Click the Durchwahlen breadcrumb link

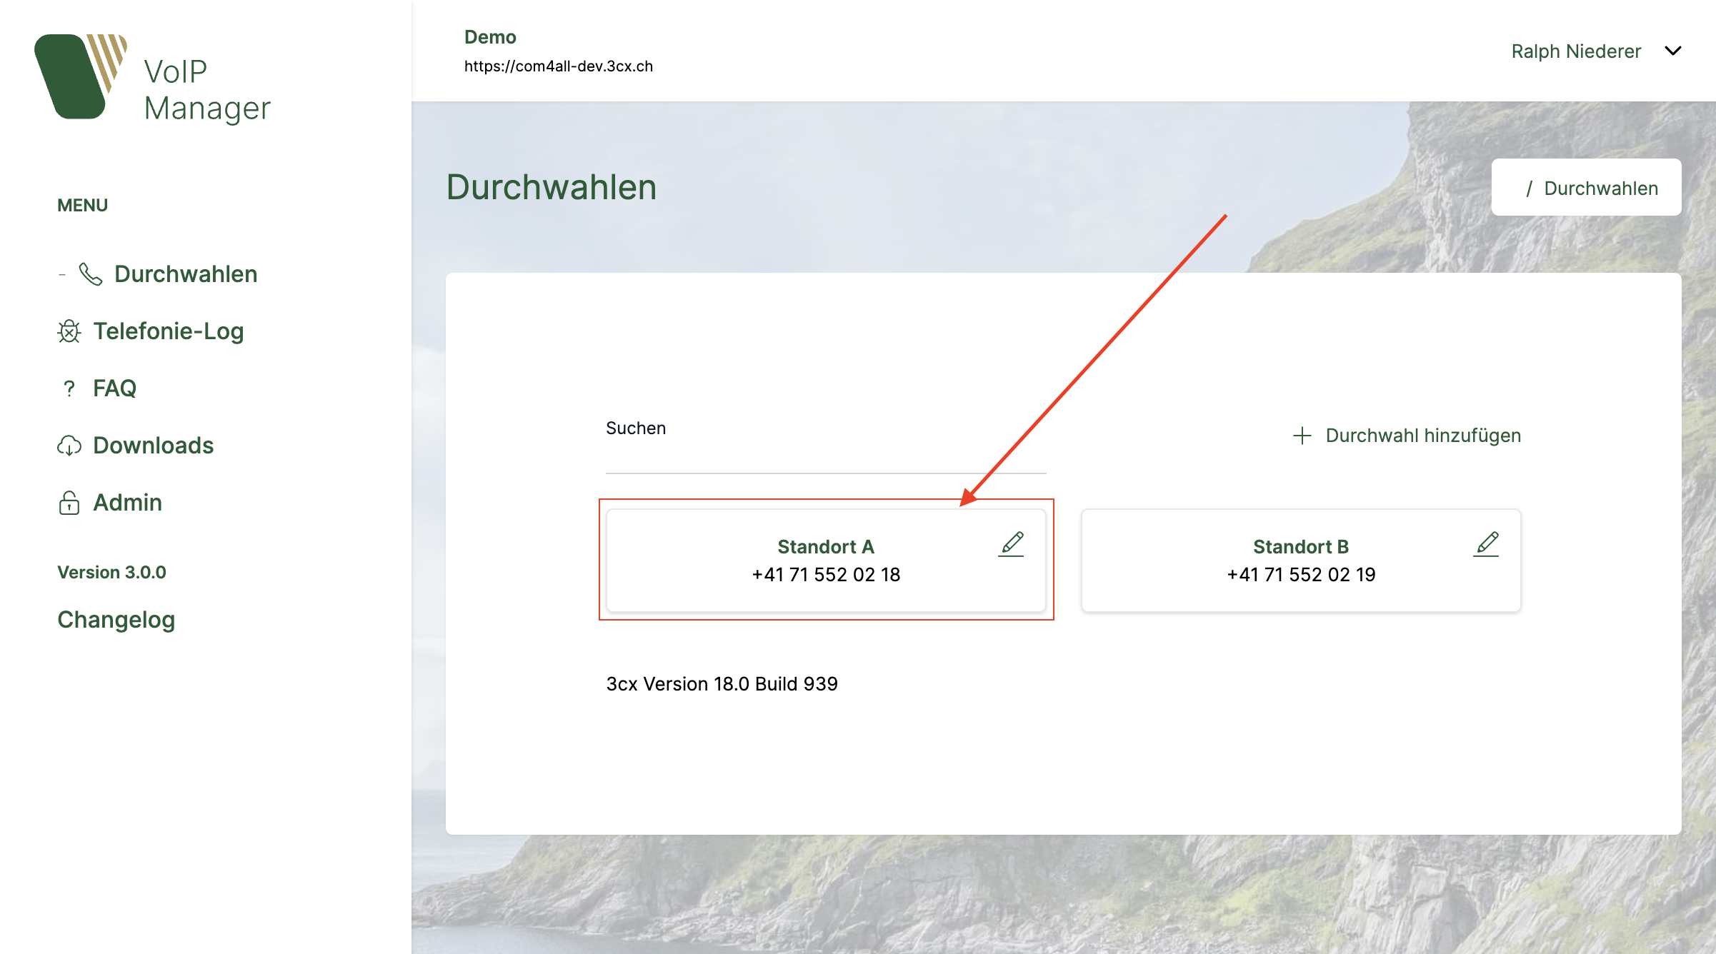[1600, 189]
